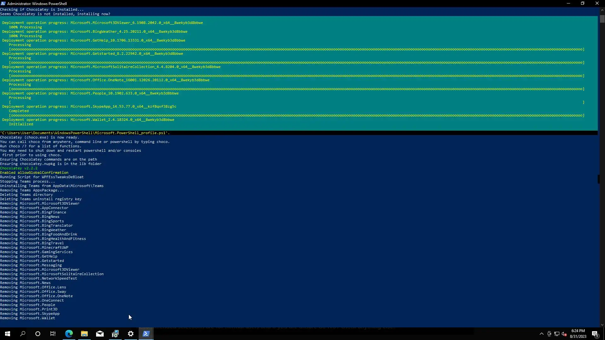Open the Mail app in taskbar
The height and width of the screenshot is (340, 605).
point(100,334)
